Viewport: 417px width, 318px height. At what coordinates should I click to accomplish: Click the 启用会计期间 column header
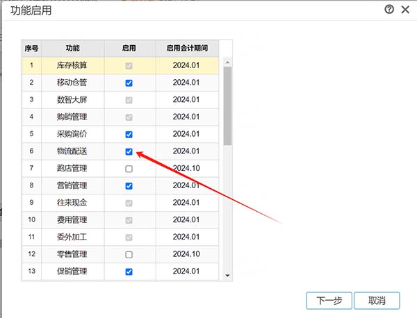[187, 49]
